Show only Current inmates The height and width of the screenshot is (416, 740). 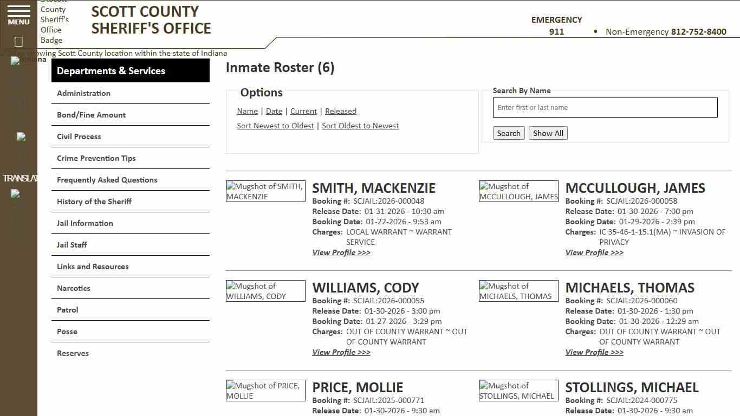click(x=303, y=111)
